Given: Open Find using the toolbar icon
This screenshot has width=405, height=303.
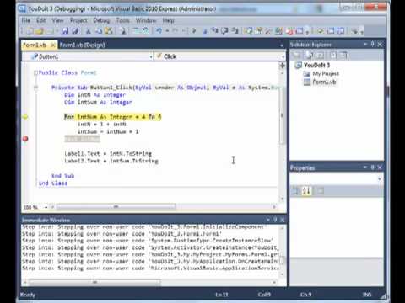Looking at the screenshot, I should click(122, 31).
